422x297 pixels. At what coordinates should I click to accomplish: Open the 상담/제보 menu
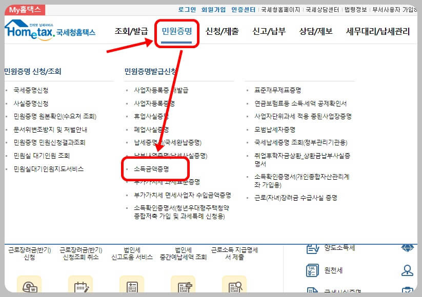tap(316, 31)
